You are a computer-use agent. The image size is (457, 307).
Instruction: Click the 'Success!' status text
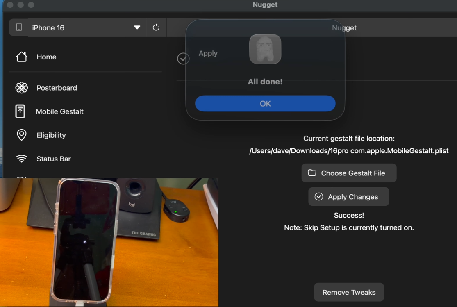tap(349, 215)
